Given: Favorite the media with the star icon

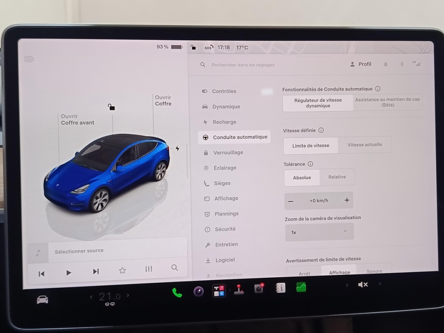Looking at the screenshot, I should pos(122,271).
